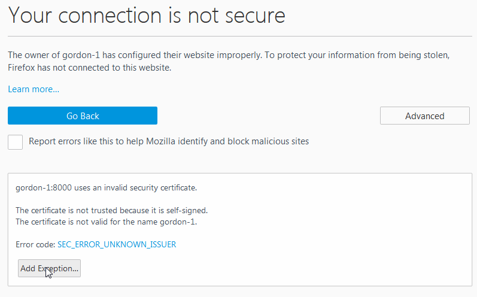Screen dimensions: 477x297
Task: Click the 'Your connection is not secure' heading
Action: click(x=147, y=16)
